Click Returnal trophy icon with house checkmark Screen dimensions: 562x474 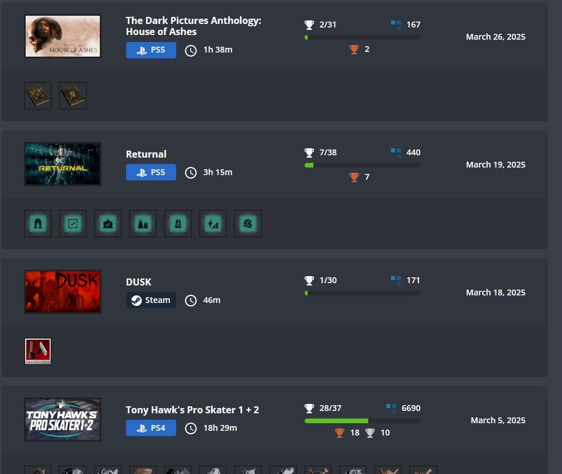(x=108, y=224)
